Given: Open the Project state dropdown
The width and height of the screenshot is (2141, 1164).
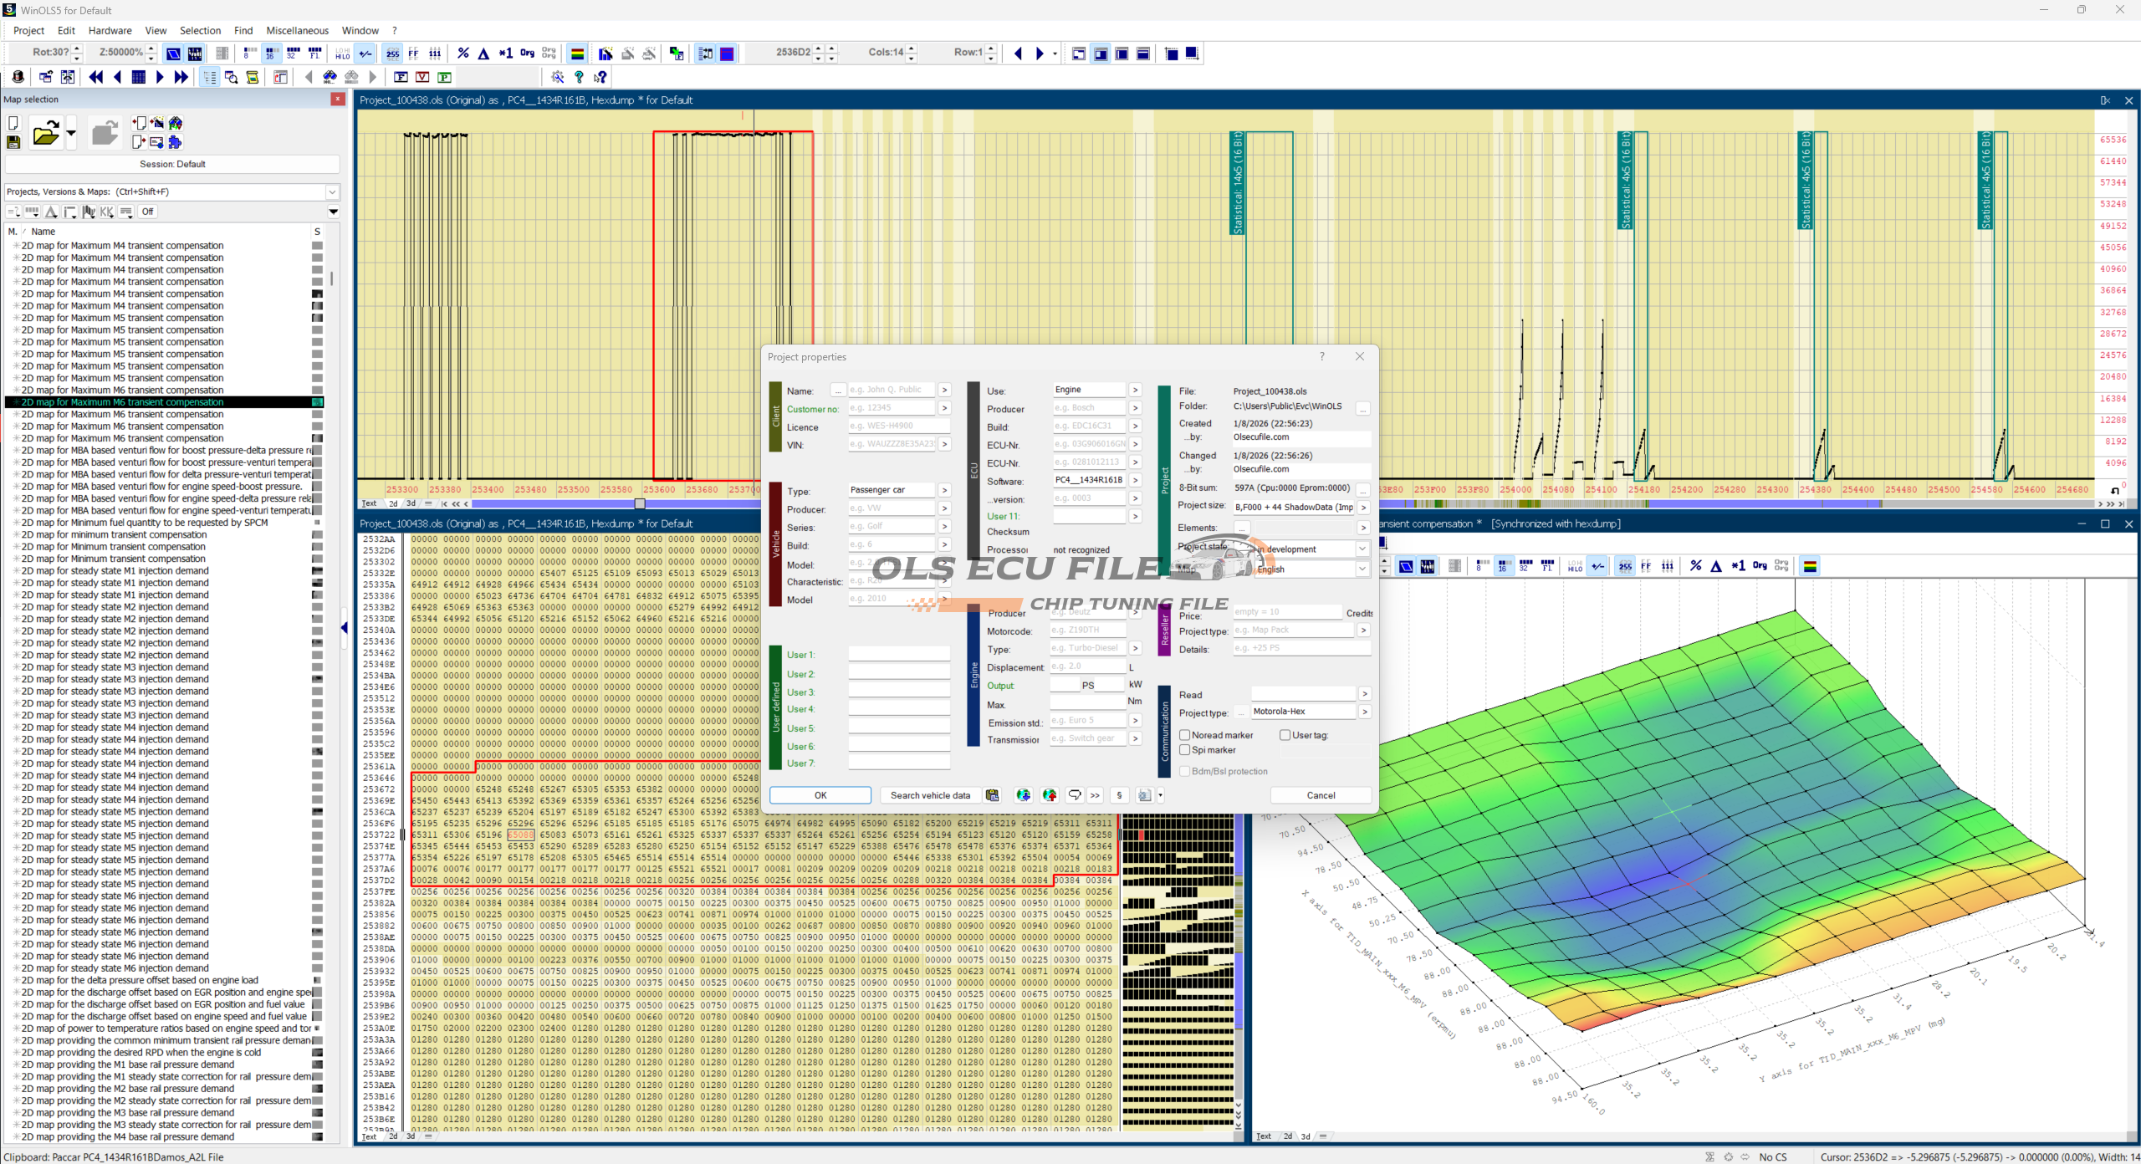Looking at the screenshot, I should [x=1362, y=549].
